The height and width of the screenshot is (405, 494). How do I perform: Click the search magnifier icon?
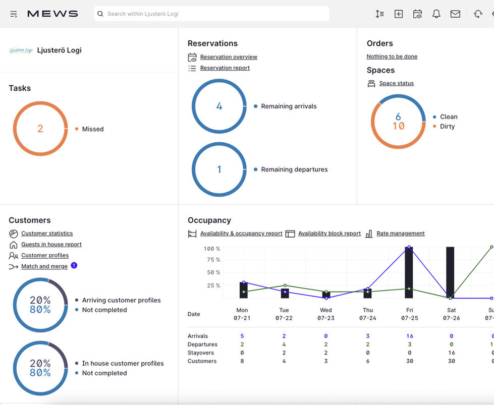[100, 14]
